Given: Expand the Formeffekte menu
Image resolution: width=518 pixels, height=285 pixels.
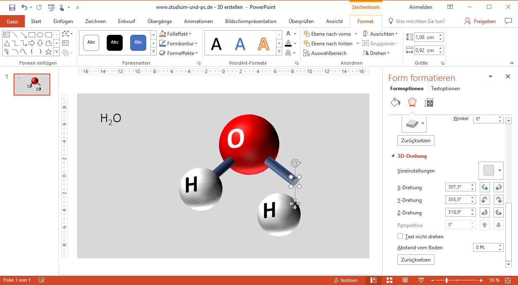Looking at the screenshot, I should (179, 53).
